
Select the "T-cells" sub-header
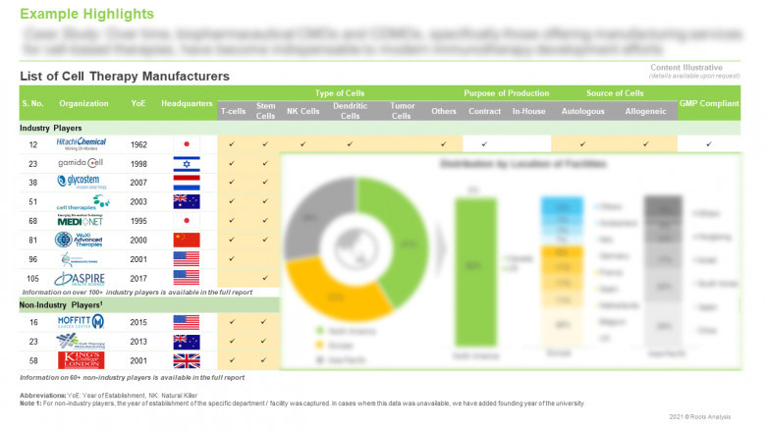[x=233, y=111]
